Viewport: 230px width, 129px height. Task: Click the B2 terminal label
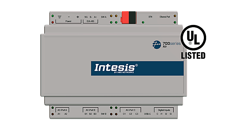tap(91, 114)
